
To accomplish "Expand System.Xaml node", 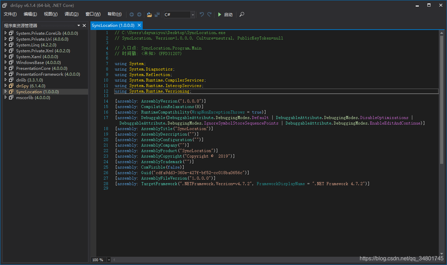I will 6,56.
